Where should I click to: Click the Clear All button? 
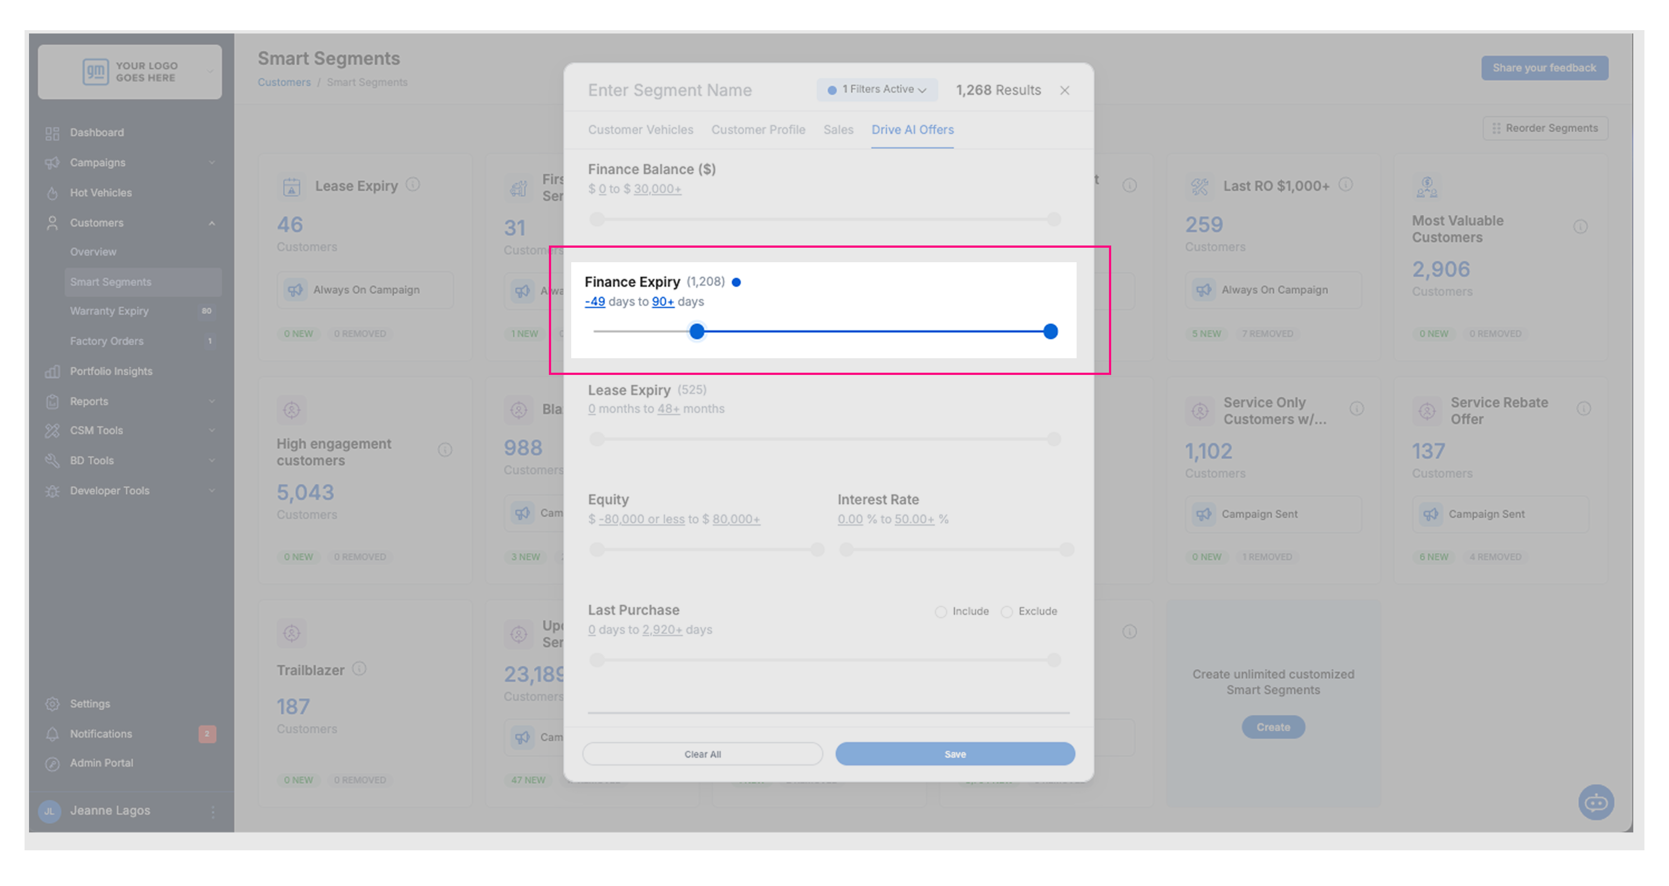pos(702,754)
